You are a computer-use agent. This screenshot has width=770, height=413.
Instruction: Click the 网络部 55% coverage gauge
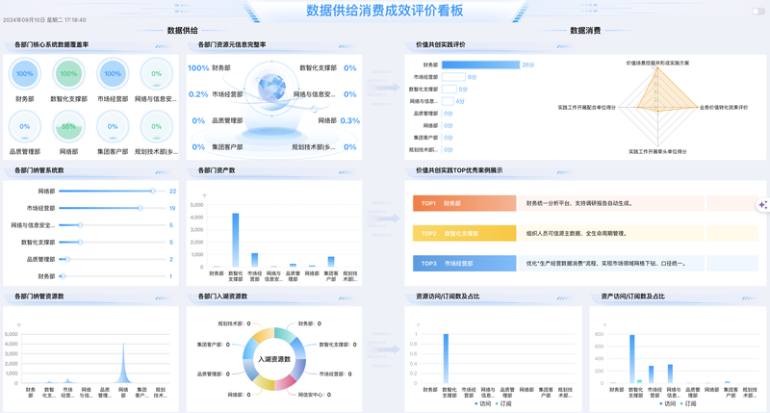coord(68,126)
